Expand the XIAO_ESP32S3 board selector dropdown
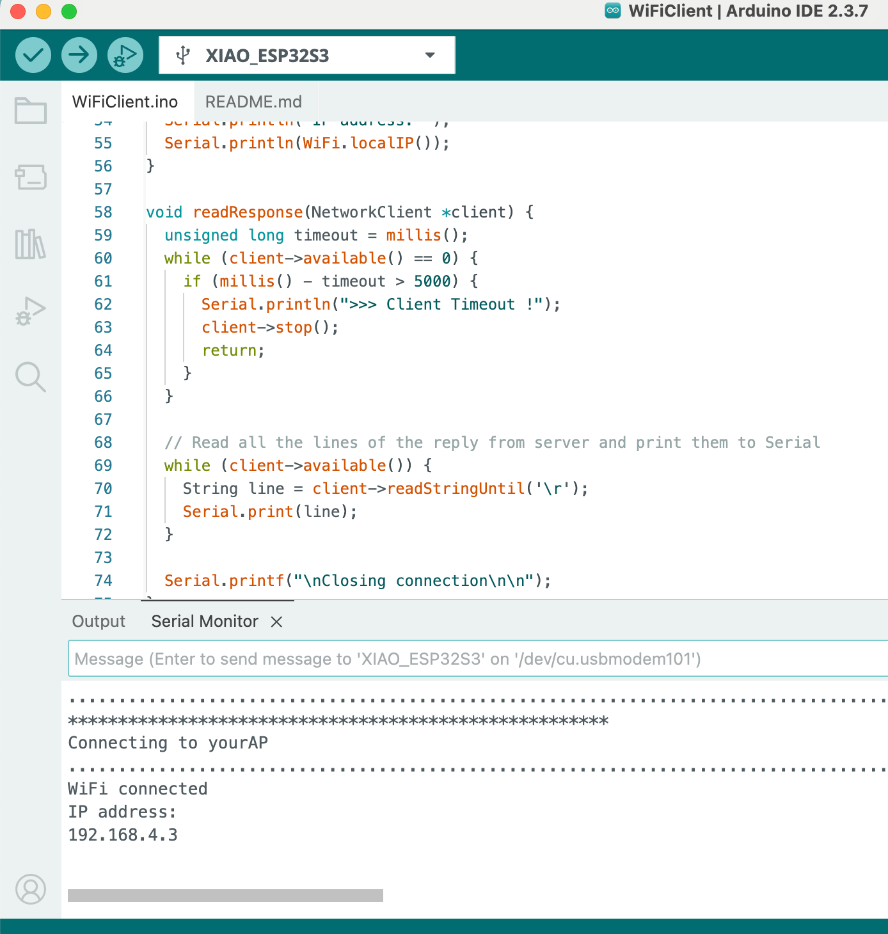 point(307,55)
